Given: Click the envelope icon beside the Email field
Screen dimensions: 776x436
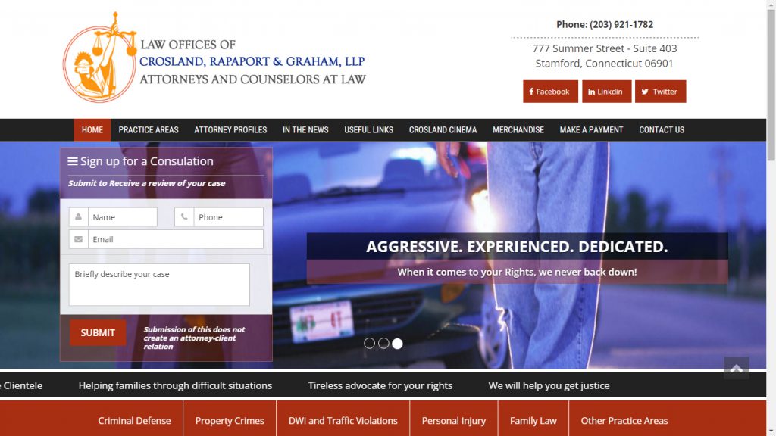Looking at the screenshot, I should pyautogui.click(x=78, y=238).
